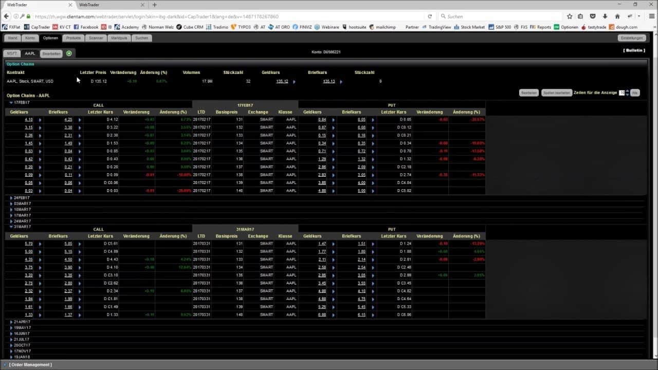Click 31MAR17 put Briefkurs link 1.51
The width and height of the screenshot is (658, 370).
pos(362,244)
